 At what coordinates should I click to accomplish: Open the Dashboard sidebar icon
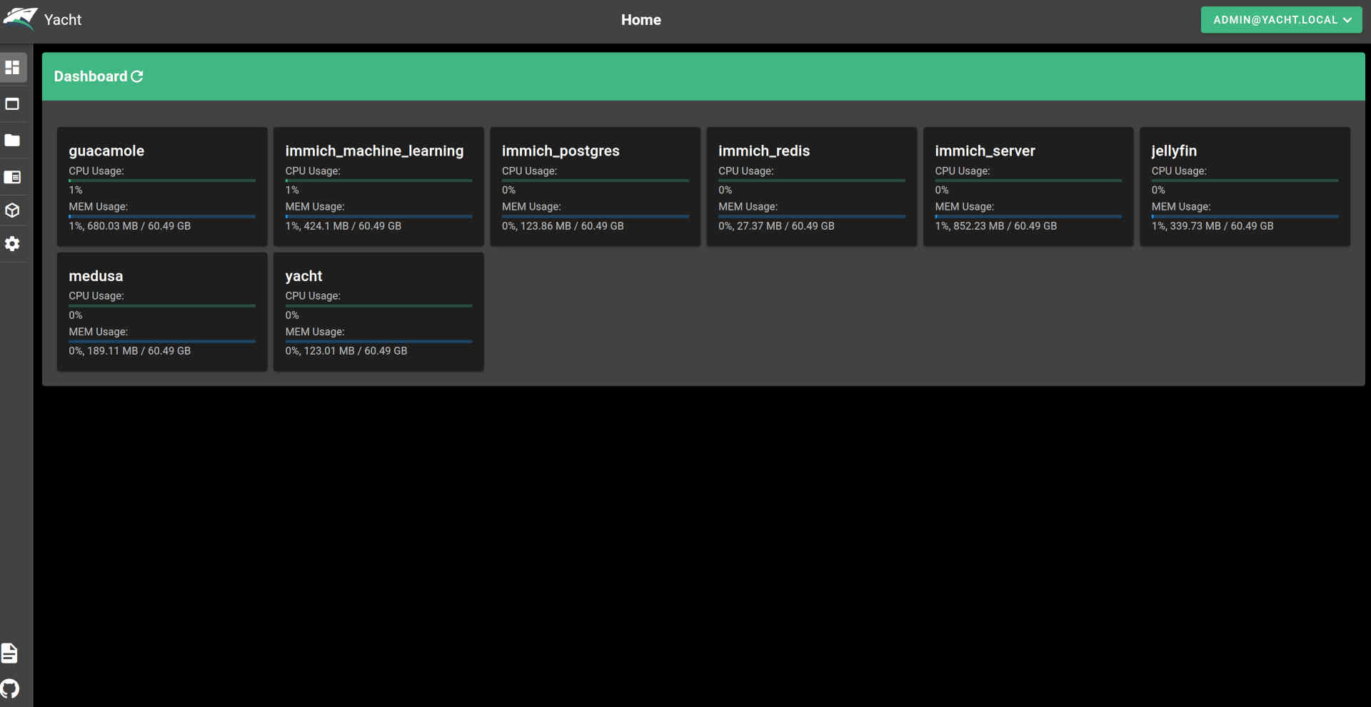[x=13, y=68]
